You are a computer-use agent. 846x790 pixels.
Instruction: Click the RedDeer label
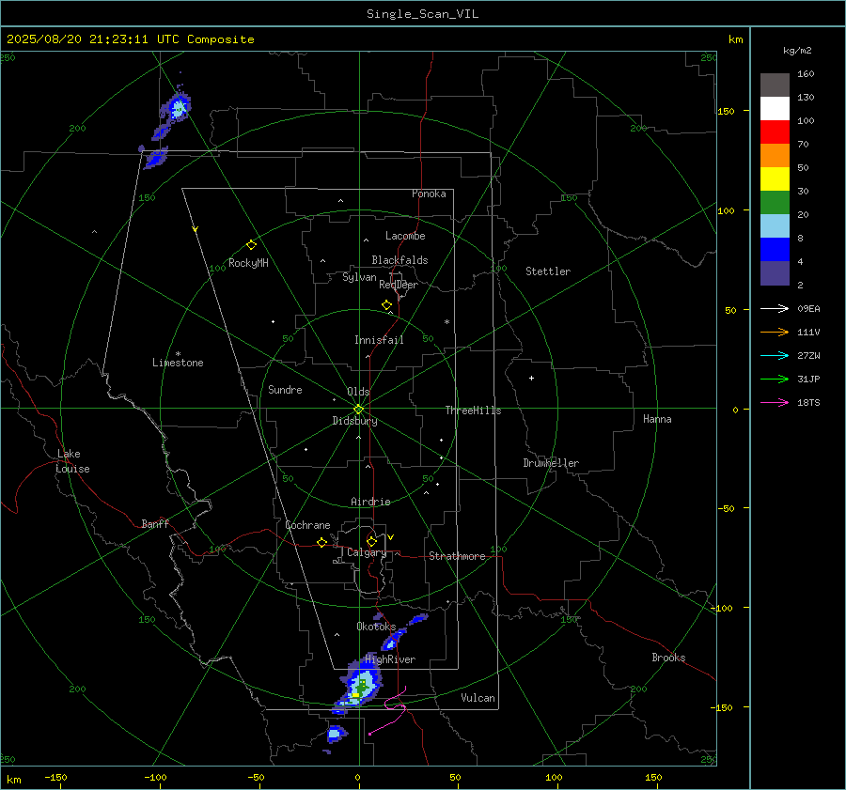coord(399,285)
